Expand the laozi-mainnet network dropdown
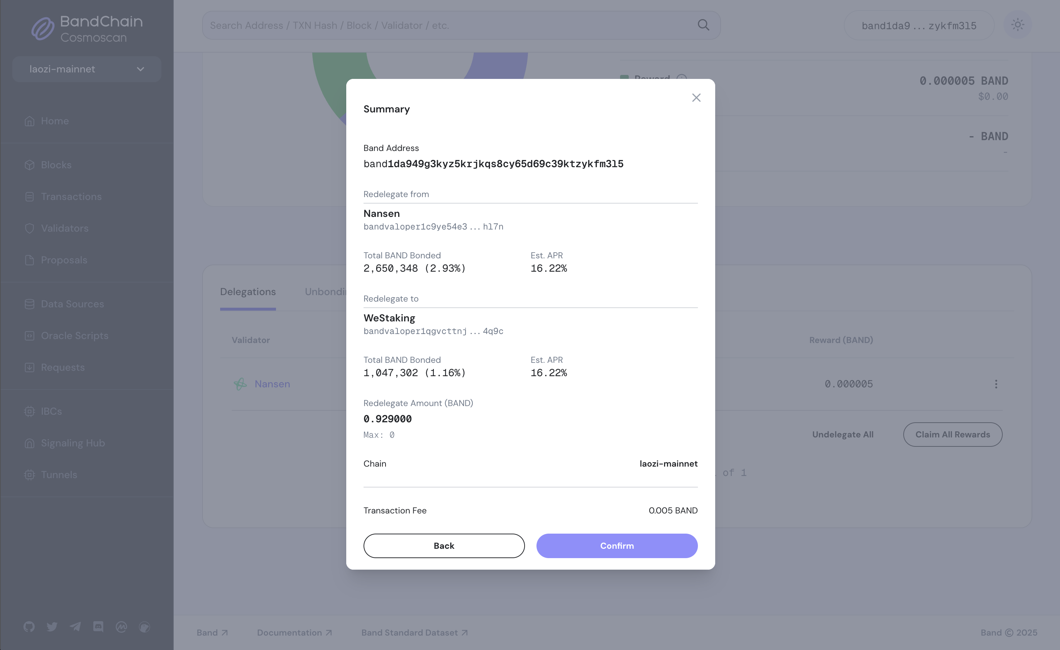 pos(87,69)
